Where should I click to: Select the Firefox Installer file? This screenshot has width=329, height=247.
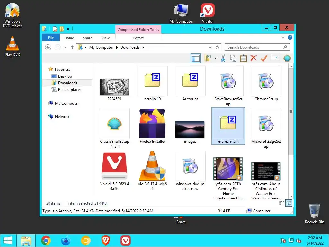[x=152, y=126]
